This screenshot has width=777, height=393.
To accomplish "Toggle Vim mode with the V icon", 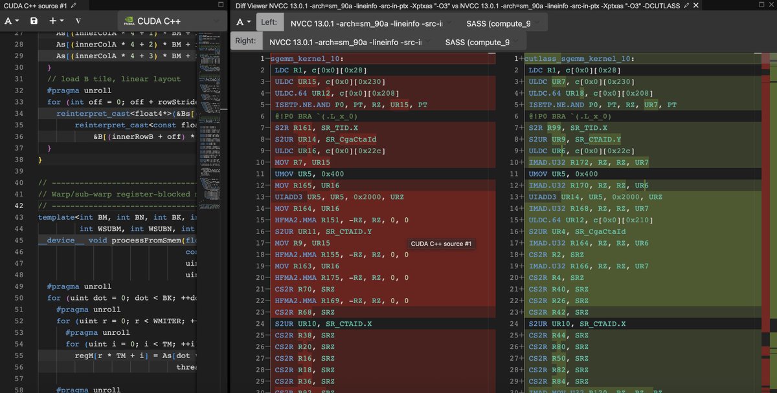I will (x=78, y=21).
